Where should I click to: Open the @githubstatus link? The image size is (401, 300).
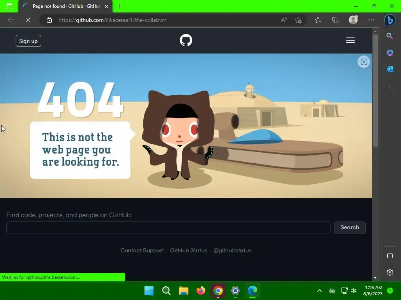coord(233,250)
